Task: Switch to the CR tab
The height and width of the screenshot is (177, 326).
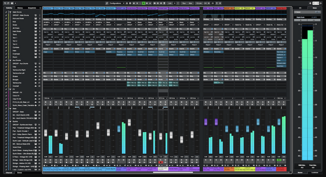Action: [x=300, y=8]
